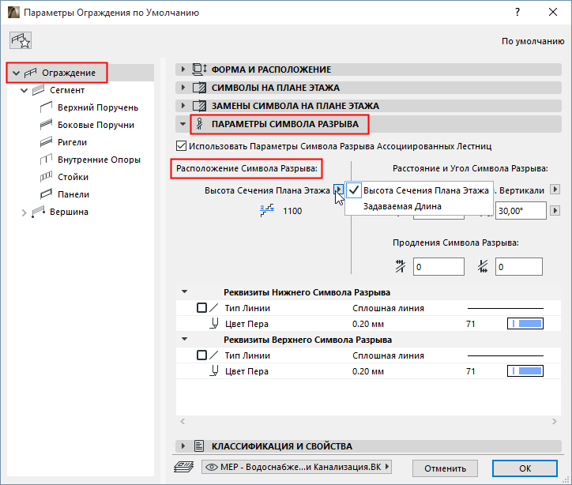Click the ЗАМЕНЫ СИМВОЛА panel icon
572x485 pixels.
[199, 106]
